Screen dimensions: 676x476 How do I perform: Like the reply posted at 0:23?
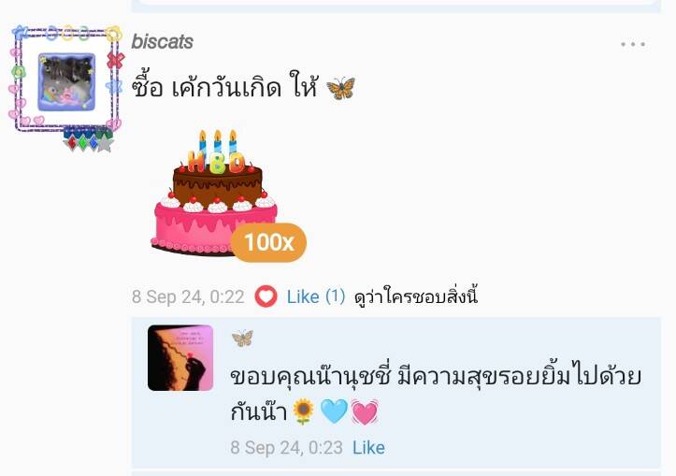coord(368,448)
